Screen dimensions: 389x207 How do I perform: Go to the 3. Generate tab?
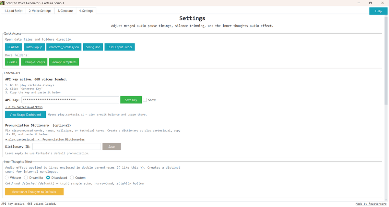[x=65, y=11]
